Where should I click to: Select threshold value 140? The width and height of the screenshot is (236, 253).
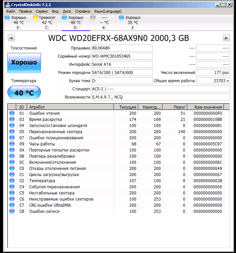[182, 132]
